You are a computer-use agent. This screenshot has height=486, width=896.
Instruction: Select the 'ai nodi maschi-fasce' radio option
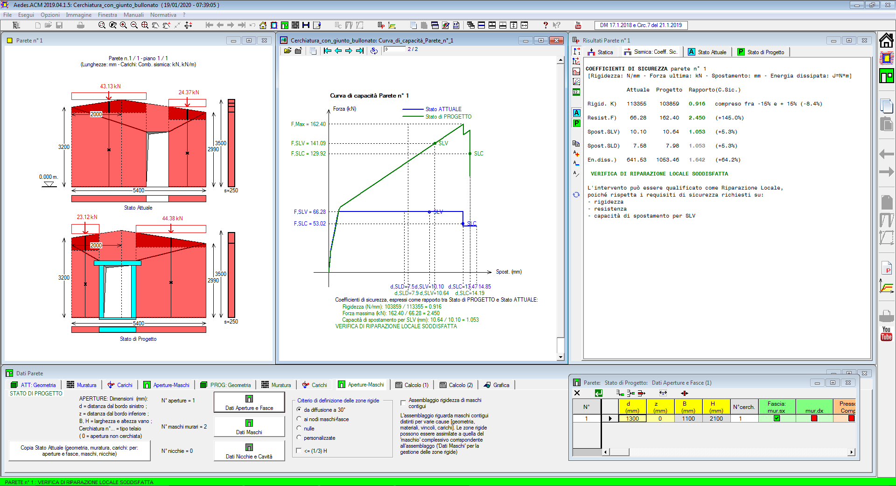299,419
